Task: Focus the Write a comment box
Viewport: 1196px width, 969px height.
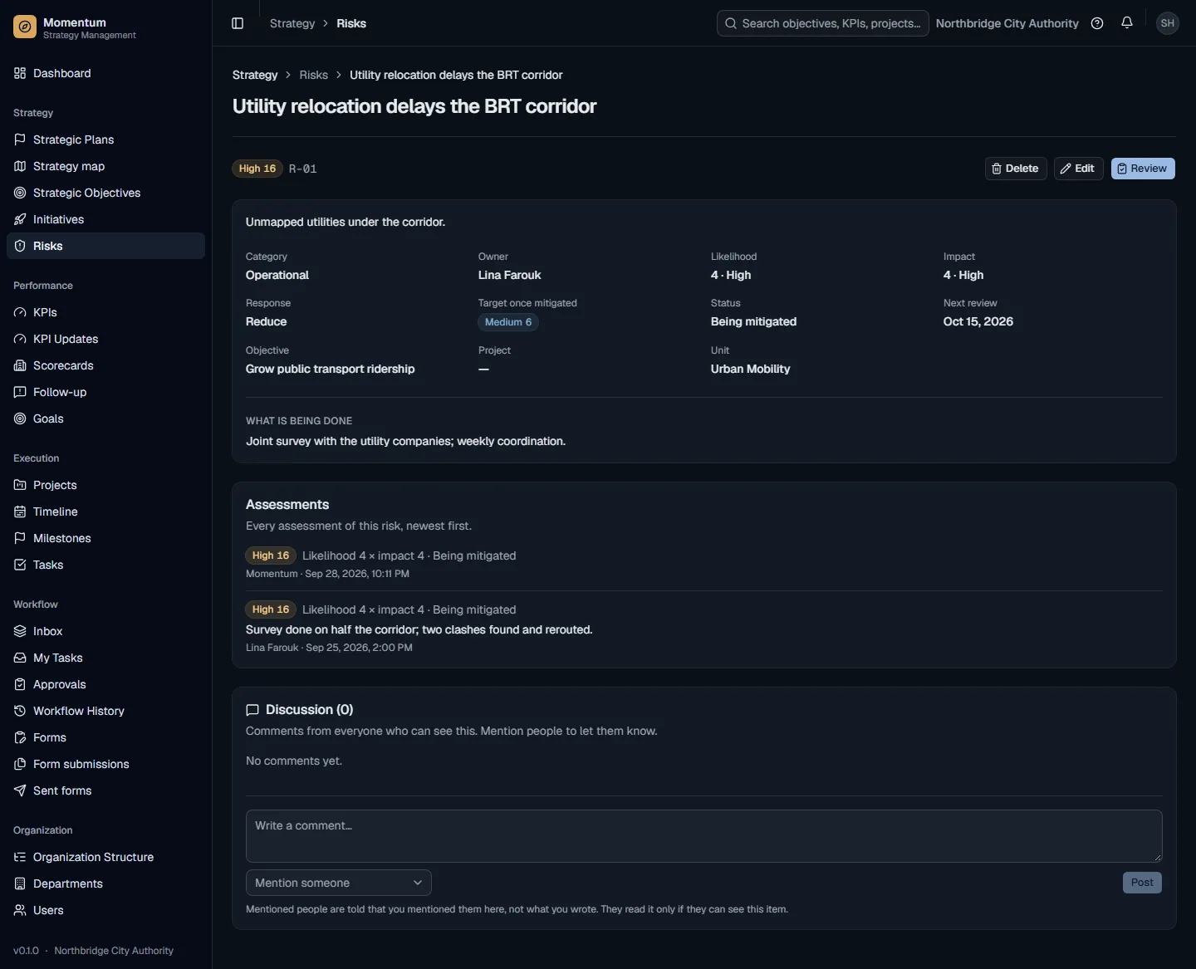Action: click(704, 836)
